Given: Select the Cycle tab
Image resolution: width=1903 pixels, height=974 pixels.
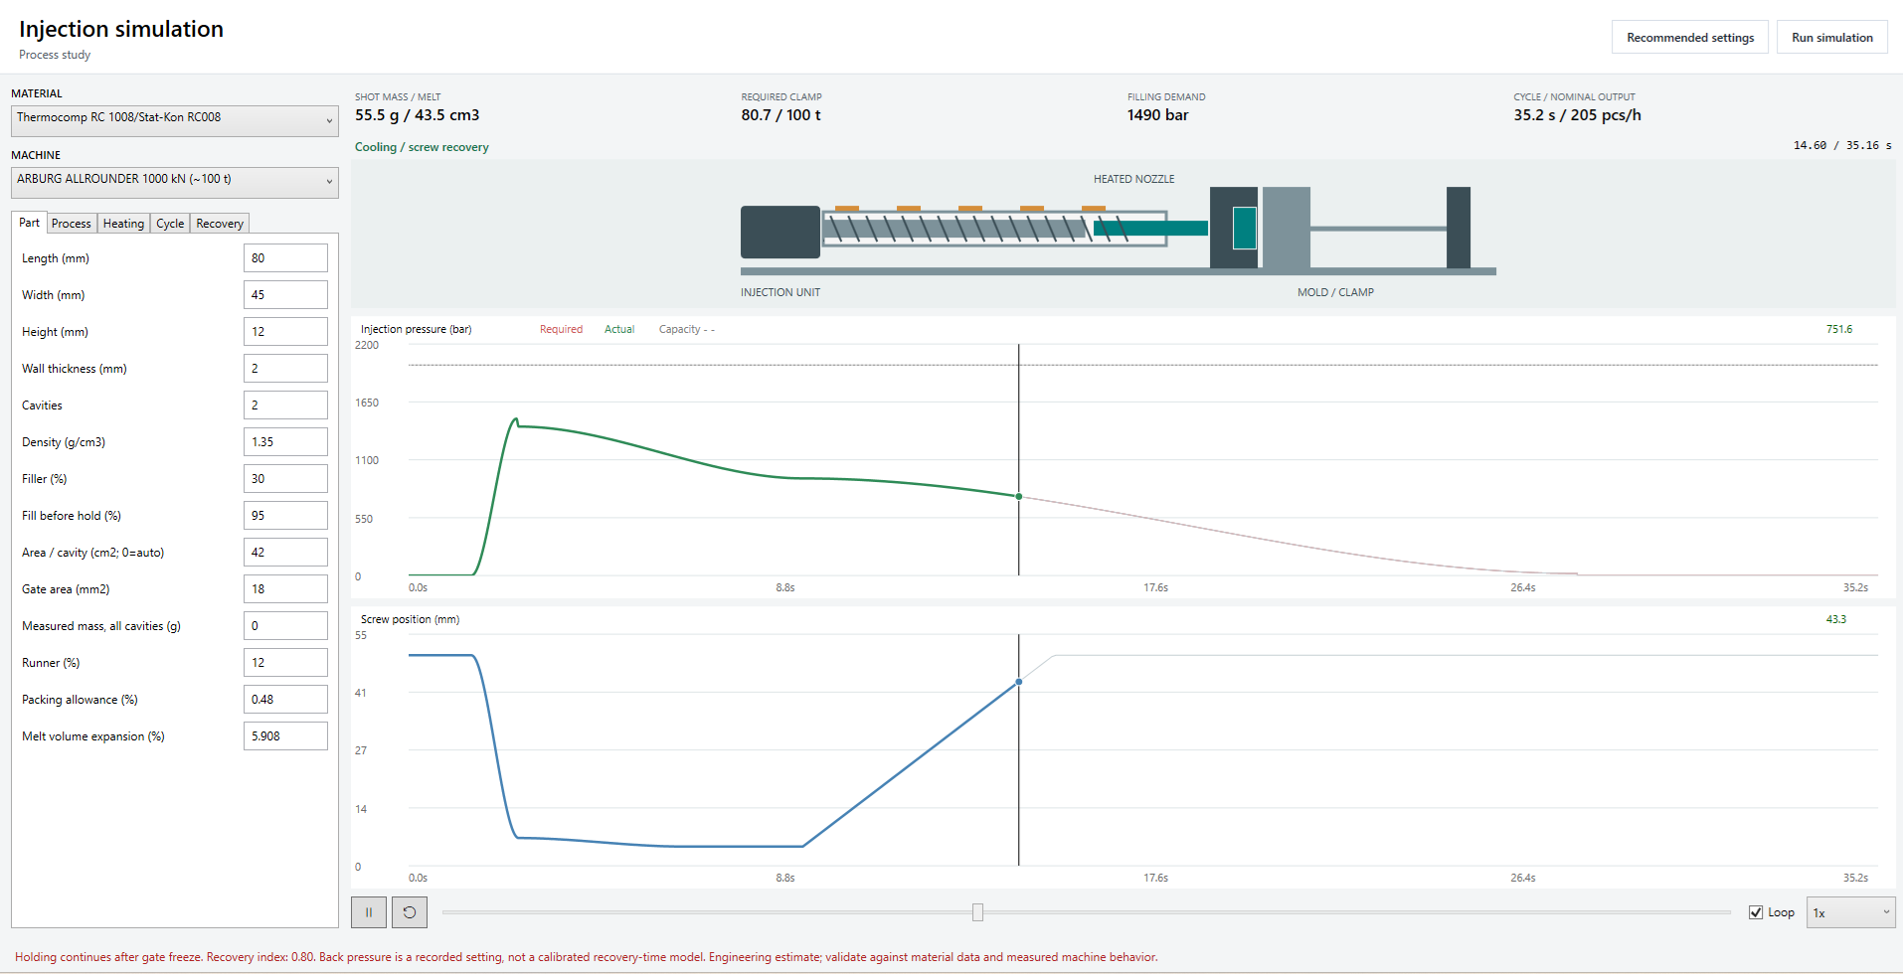Looking at the screenshot, I should tap(170, 224).
